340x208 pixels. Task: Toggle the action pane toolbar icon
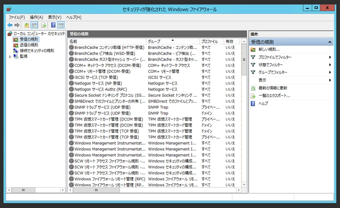(61, 25)
